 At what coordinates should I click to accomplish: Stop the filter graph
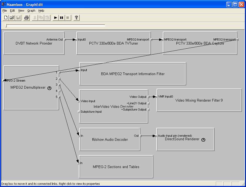click(68, 18)
